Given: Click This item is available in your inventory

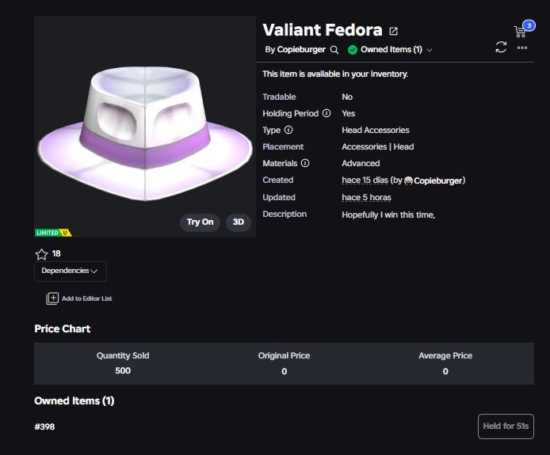Looking at the screenshot, I should [335, 74].
